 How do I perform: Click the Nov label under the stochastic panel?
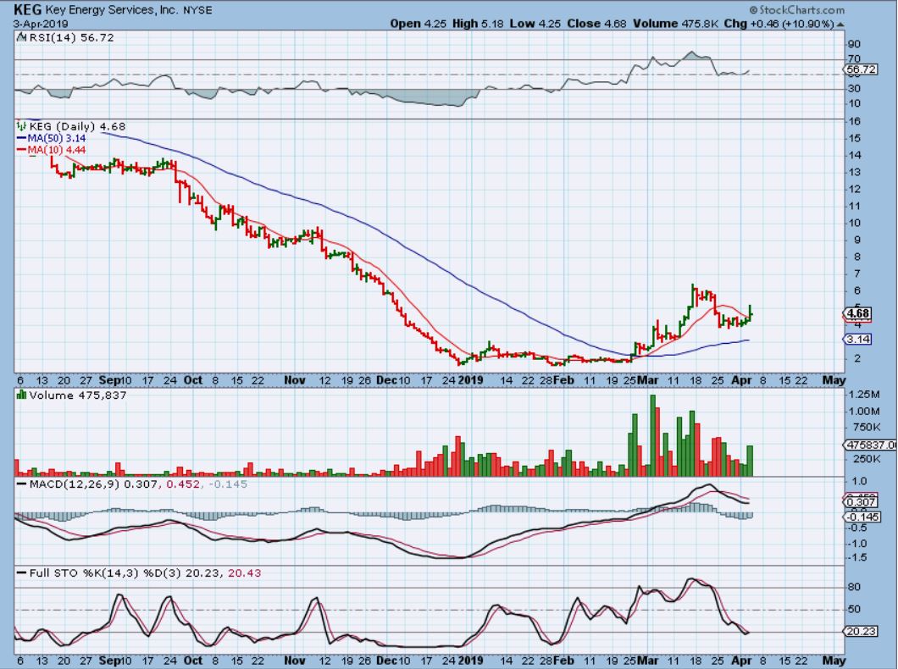click(294, 661)
